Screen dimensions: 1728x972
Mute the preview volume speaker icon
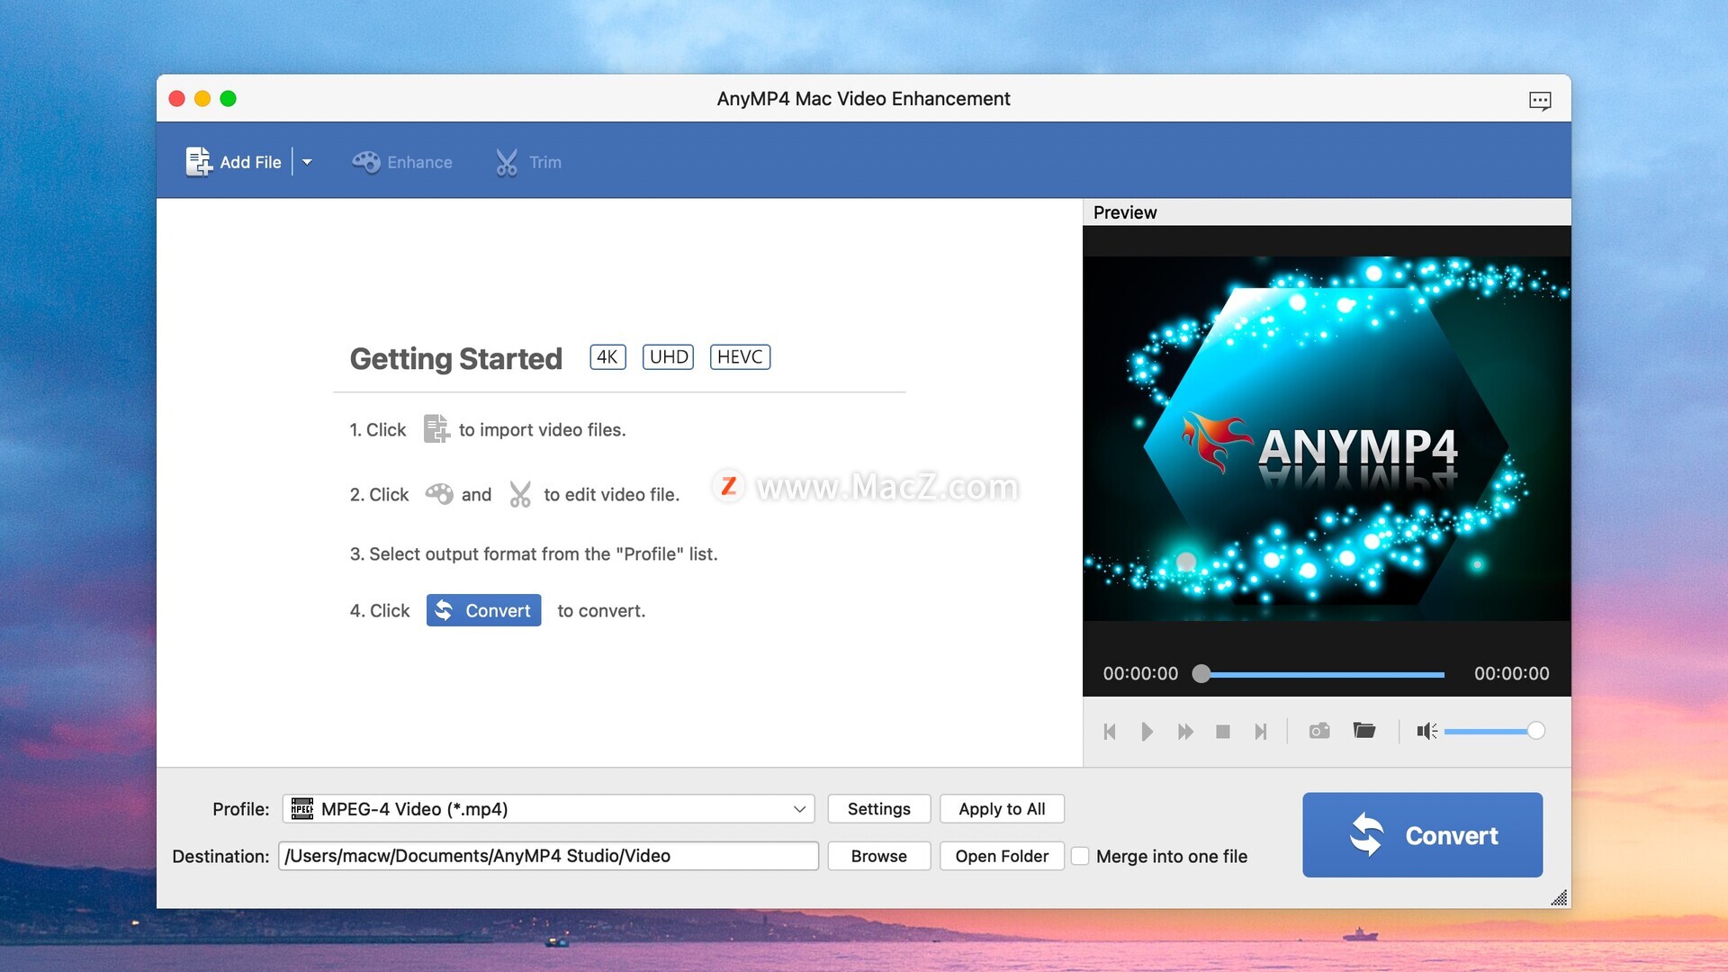(x=1426, y=731)
